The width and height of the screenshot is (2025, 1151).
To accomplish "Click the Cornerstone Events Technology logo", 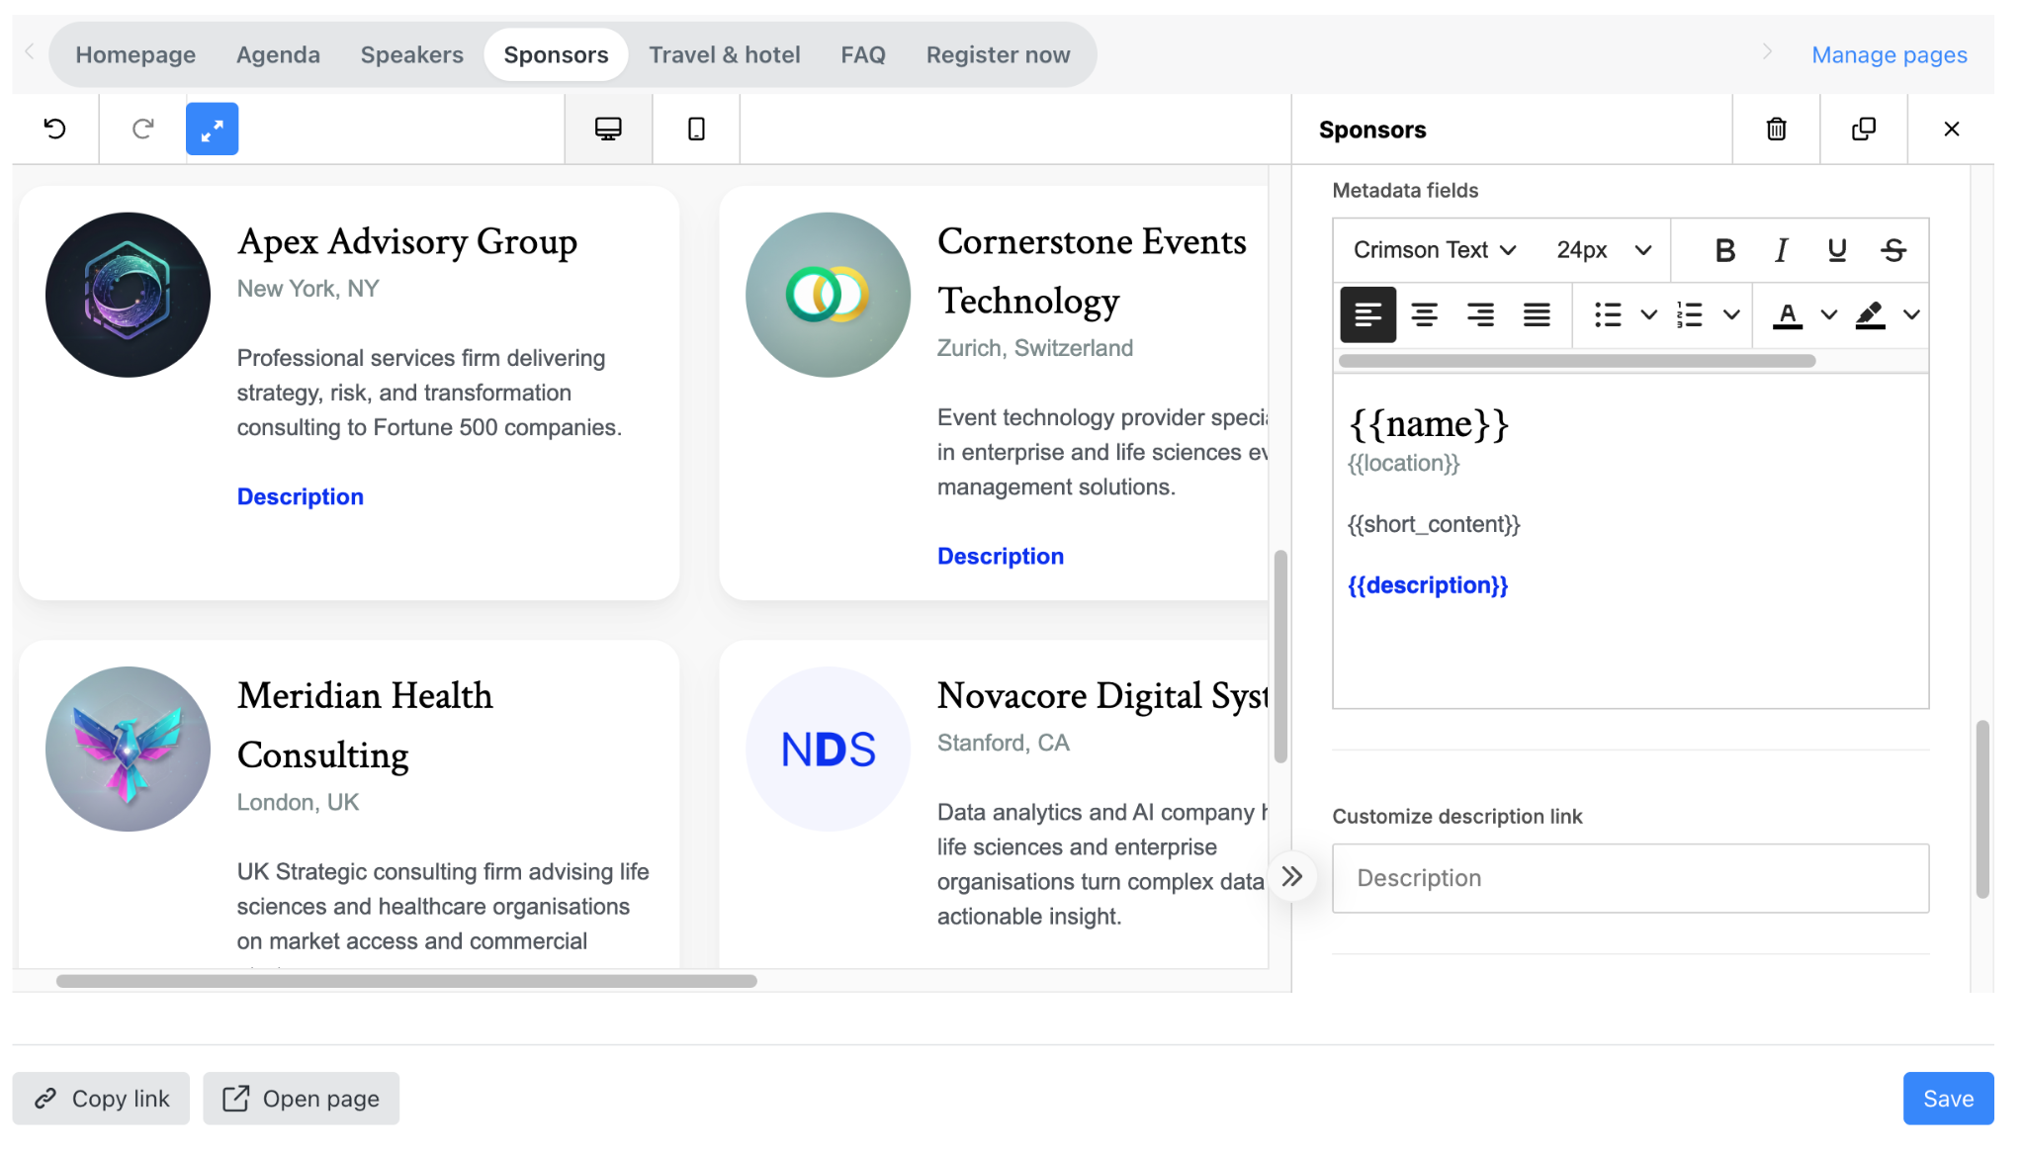I will [828, 295].
